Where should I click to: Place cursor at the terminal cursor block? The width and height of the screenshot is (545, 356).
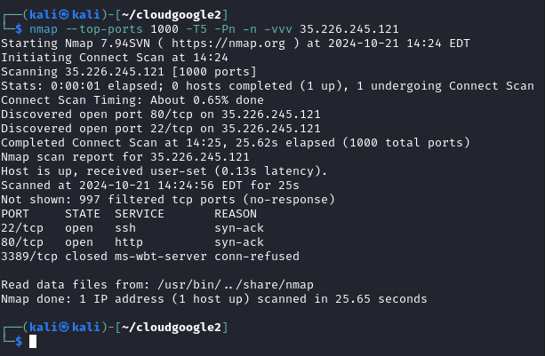33,342
